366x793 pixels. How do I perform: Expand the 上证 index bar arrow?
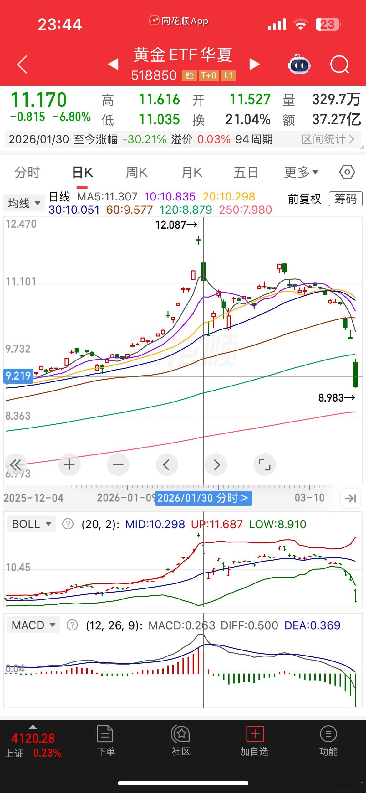point(33,727)
